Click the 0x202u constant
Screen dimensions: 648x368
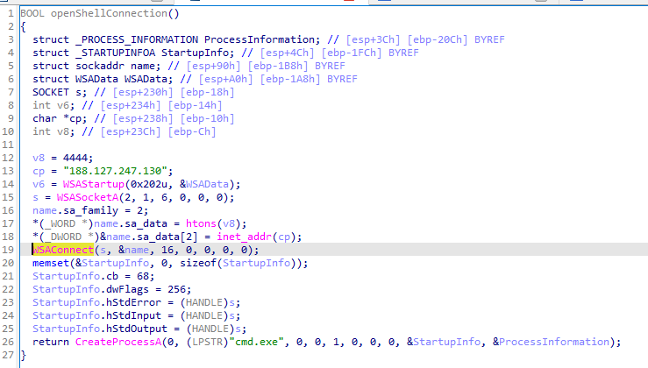click(149, 184)
